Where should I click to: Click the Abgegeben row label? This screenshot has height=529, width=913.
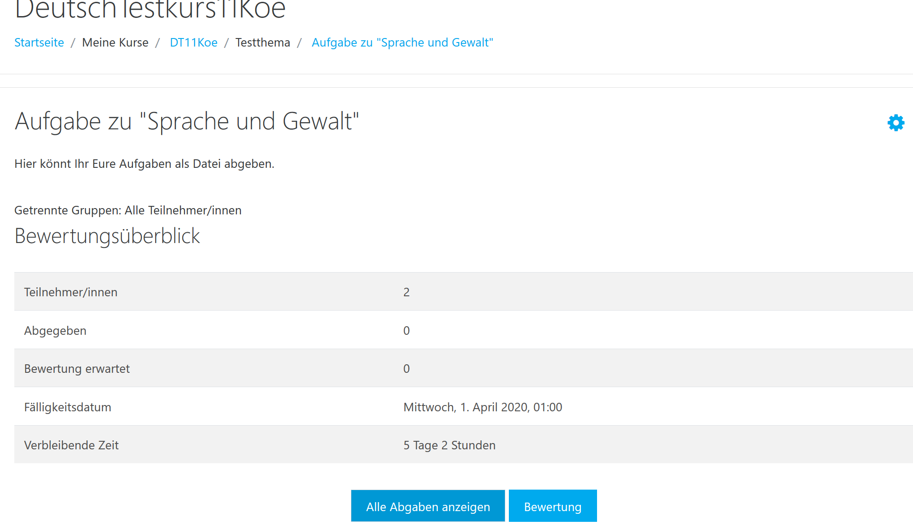click(55, 331)
